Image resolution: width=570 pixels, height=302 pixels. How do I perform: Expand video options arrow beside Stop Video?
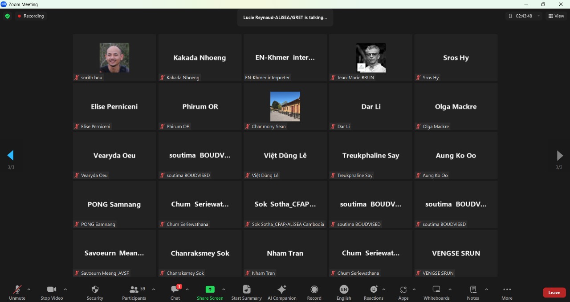pyautogui.click(x=65, y=289)
